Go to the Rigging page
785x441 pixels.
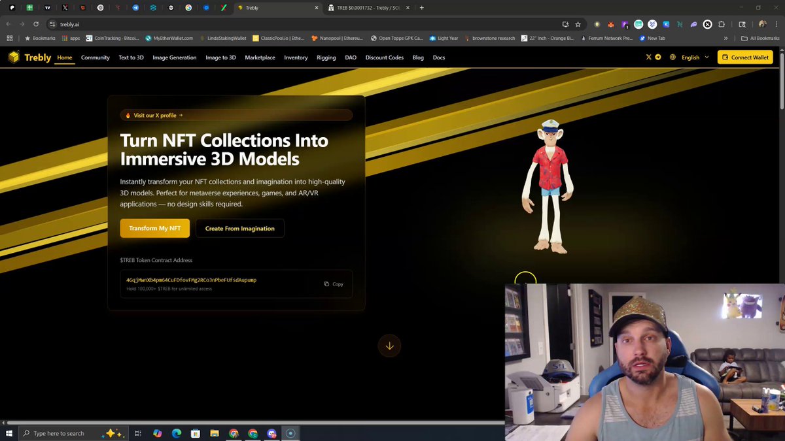pyautogui.click(x=326, y=57)
